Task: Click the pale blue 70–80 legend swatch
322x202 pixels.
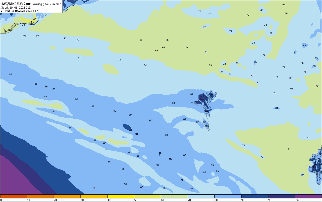Action: (x=201, y=196)
